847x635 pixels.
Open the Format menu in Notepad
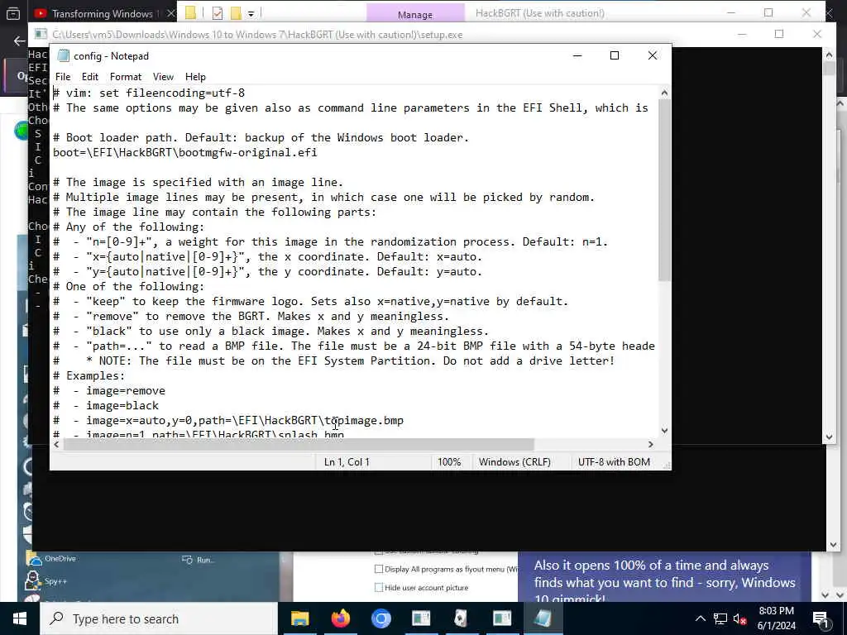pyautogui.click(x=126, y=77)
